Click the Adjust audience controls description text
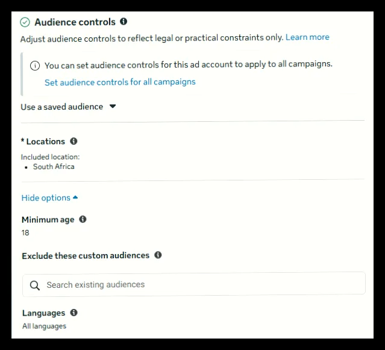Image resolution: width=385 pixels, height=350 pixels. (152, 39)
